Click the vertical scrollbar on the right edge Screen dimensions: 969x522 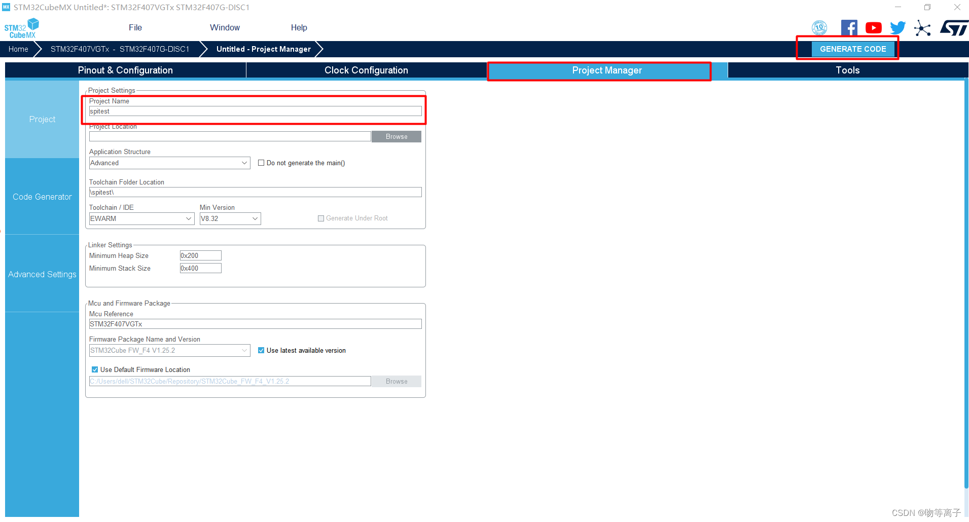966,284
